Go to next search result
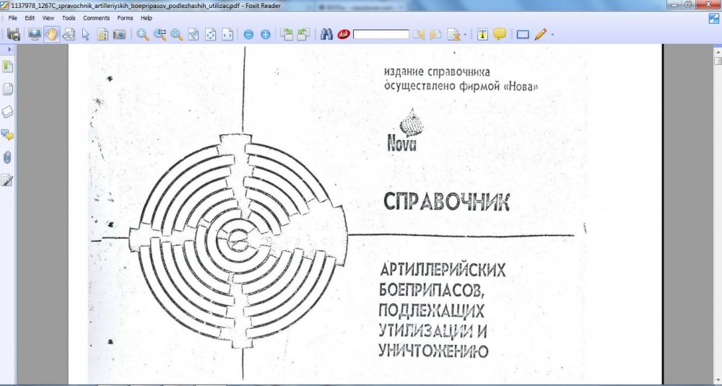 (435, 35)
